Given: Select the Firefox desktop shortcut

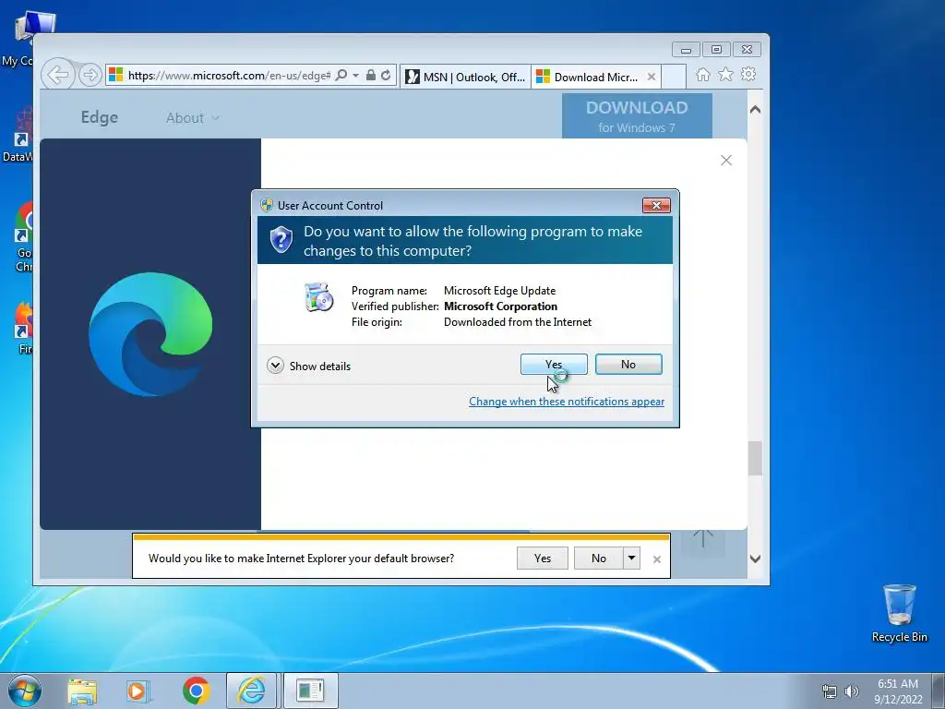Looking at the screenshot, I should tap(24, 327).
